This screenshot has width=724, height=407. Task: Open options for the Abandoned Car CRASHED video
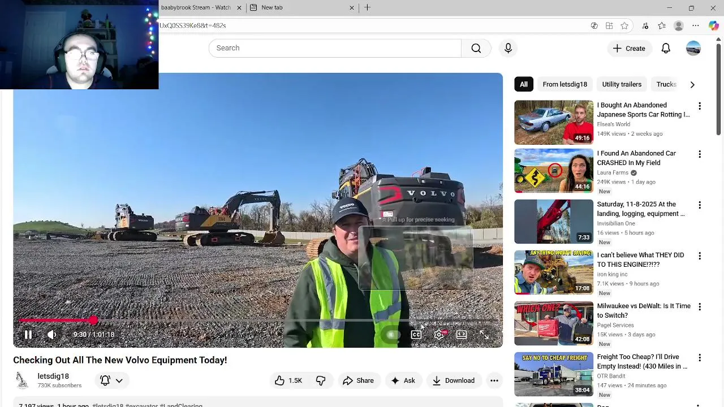point(700,154)
